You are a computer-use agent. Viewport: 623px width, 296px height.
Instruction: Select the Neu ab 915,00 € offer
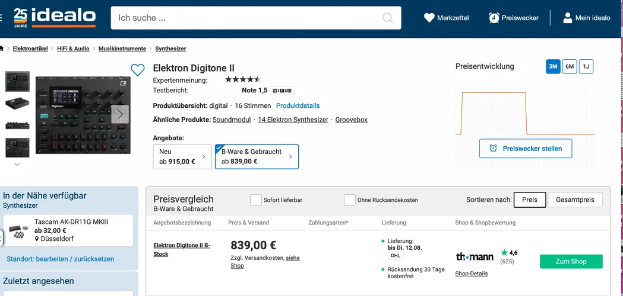(x=182, y=157)
